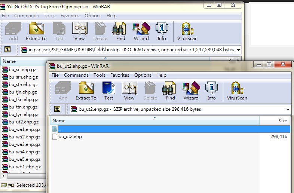This screenshot has width=294, height=193.
Task: Click the key icon in iso window status bar
Action: pyautogui.click(x=11, y=185)
